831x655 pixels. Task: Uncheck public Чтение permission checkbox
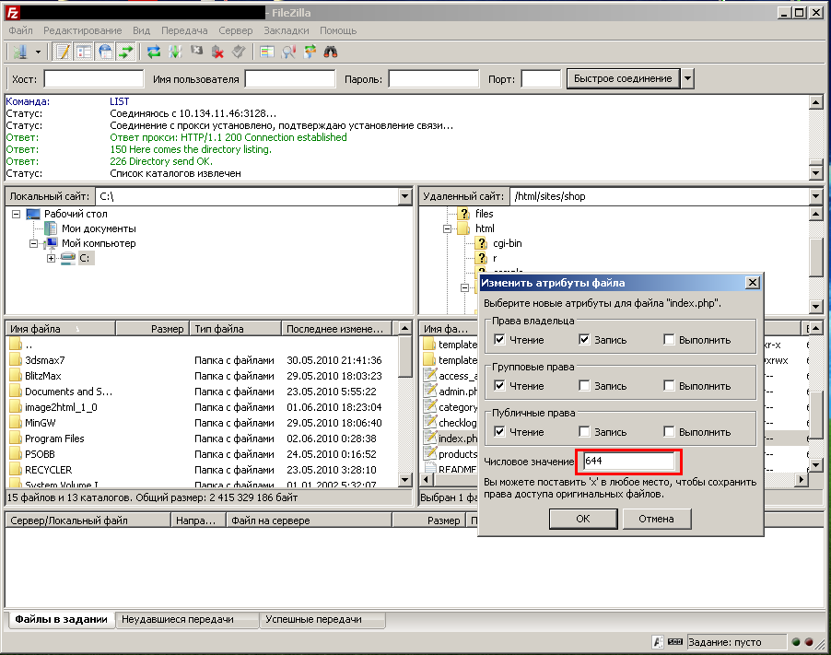point(499,431)
